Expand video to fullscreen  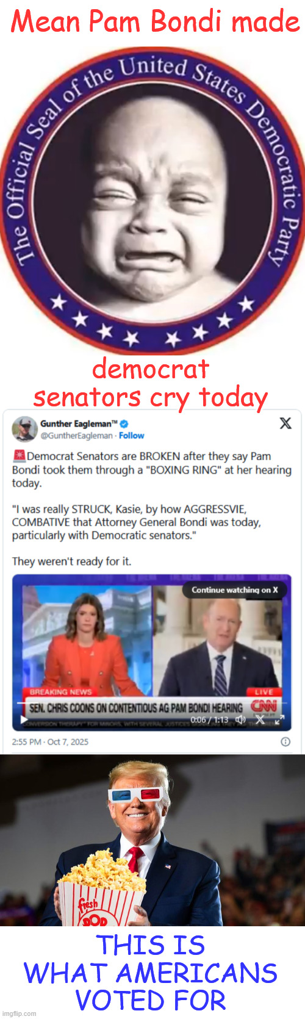(279, 720)
